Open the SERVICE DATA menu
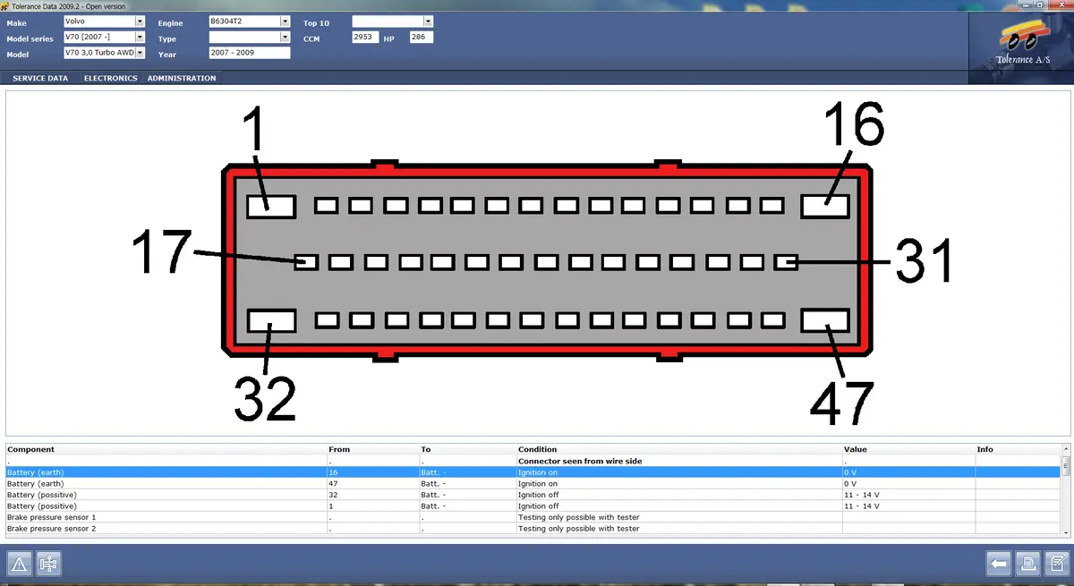 40,78
